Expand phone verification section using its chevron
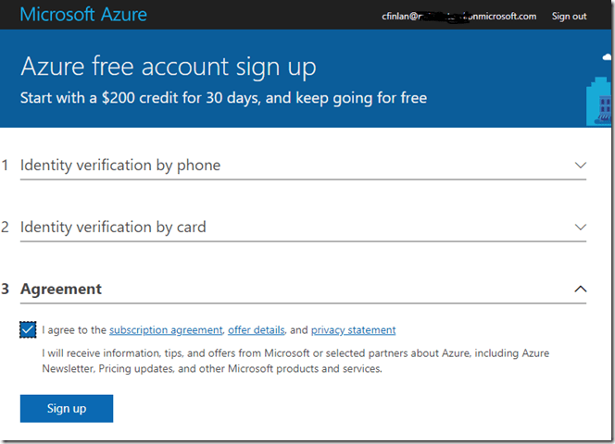Image resolution: width=615 pixels, height=444 pixels. [x=581, y=166]
